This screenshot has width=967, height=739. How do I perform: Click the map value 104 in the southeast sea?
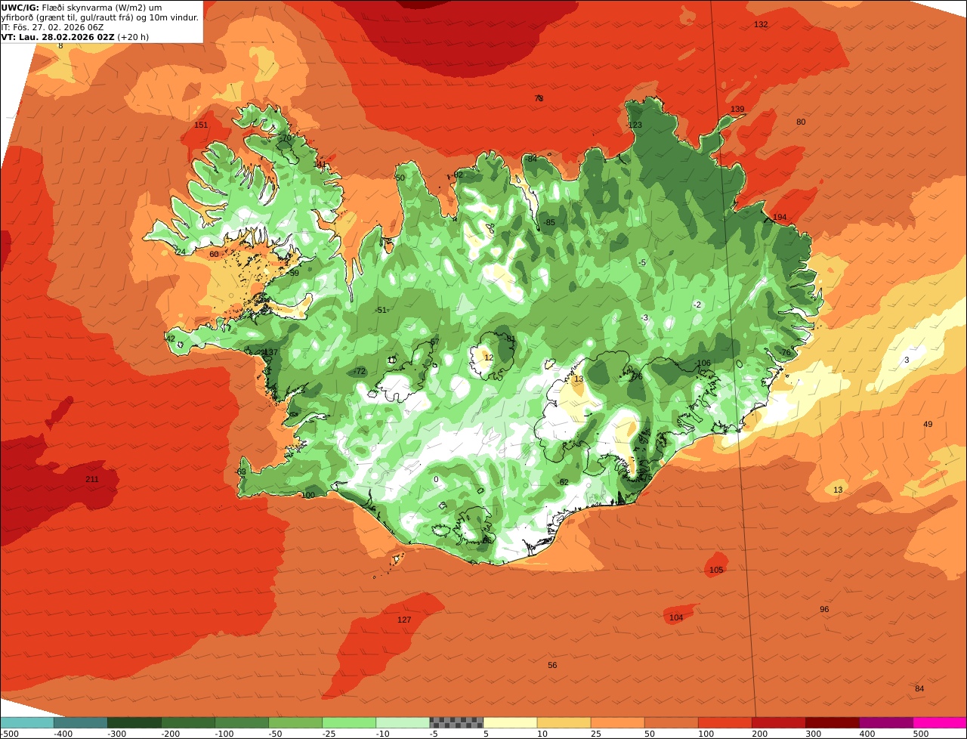coord(676,618)
